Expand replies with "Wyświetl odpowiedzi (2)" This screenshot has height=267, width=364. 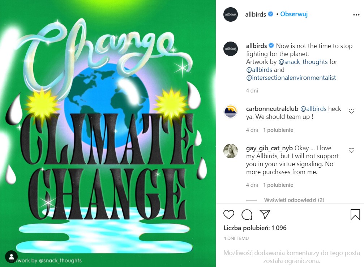click(294, 200)
